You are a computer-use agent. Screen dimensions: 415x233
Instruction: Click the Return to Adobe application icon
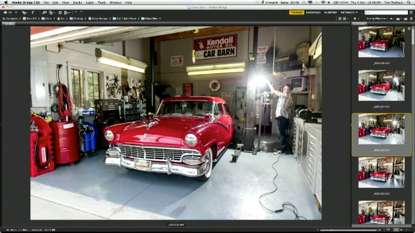tap(33, 12)
